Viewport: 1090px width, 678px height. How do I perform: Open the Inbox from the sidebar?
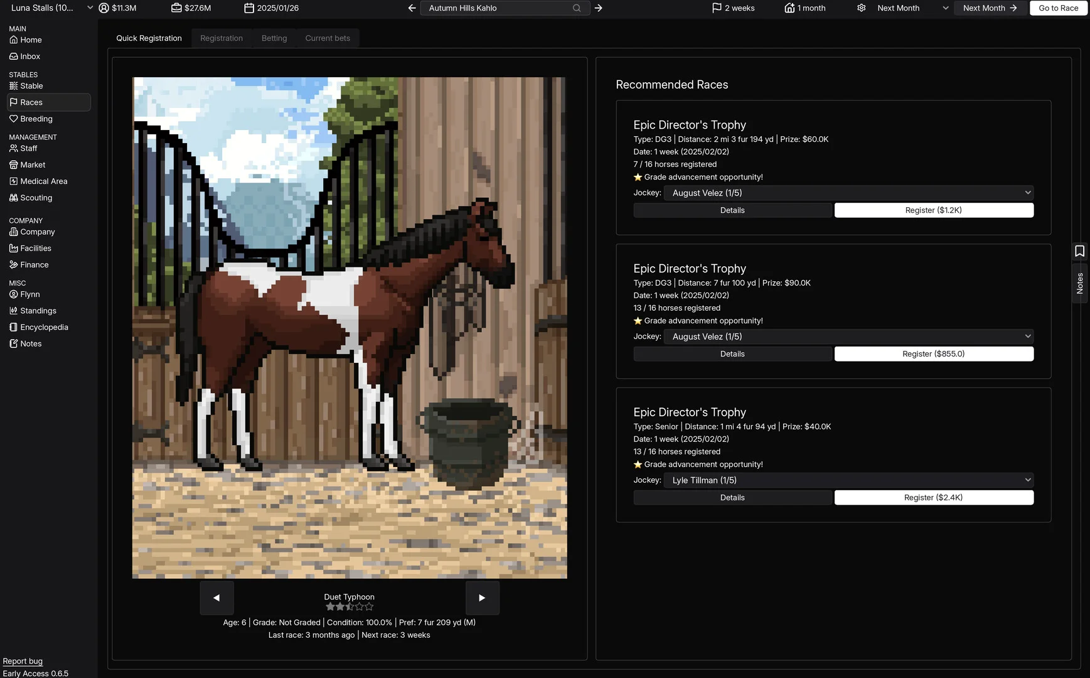click(x=29, y=56)
